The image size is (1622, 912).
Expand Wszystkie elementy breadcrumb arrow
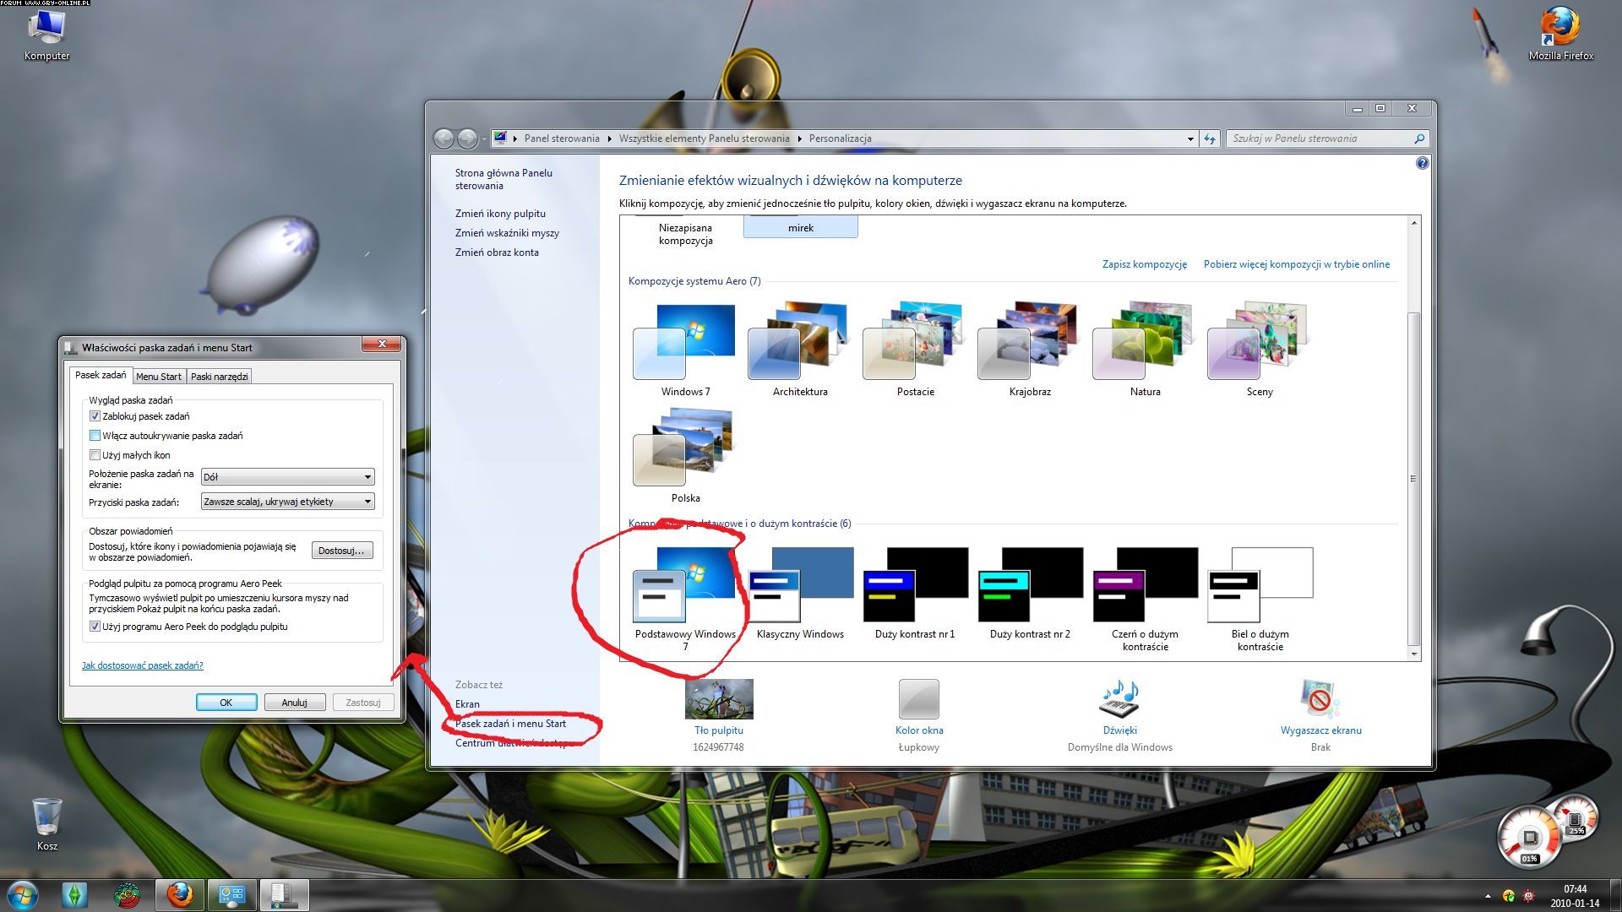[799, 138]
